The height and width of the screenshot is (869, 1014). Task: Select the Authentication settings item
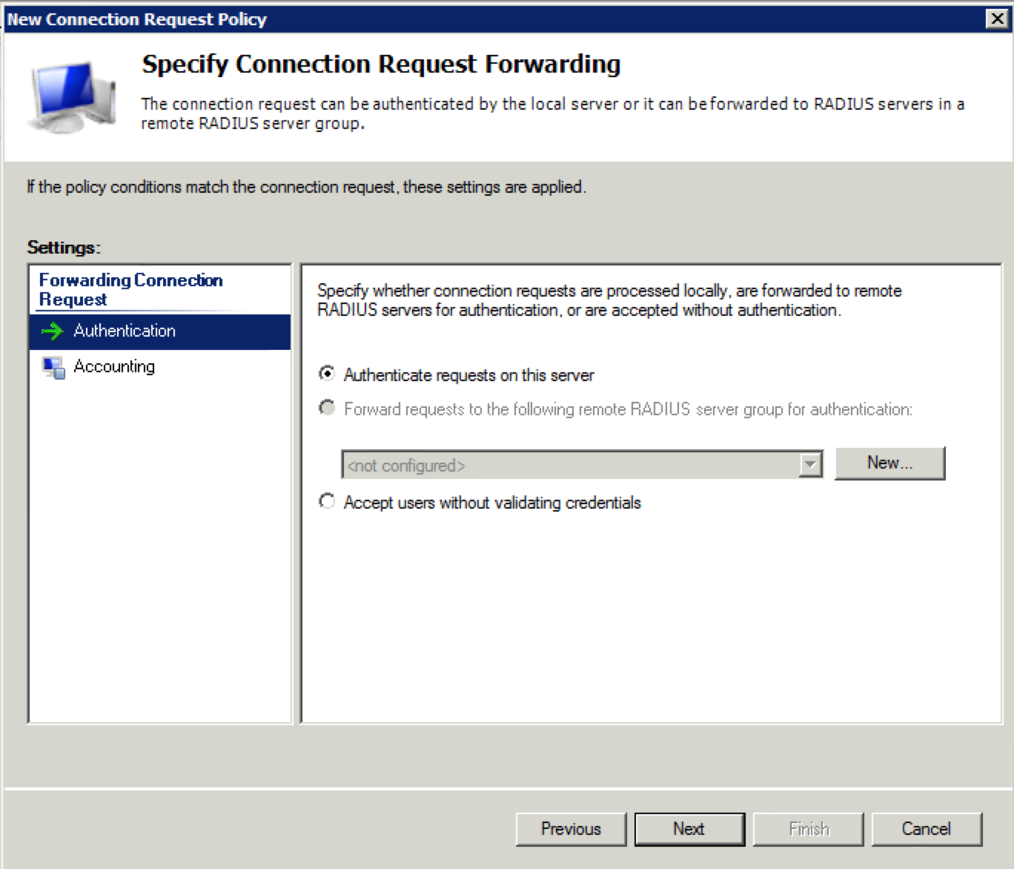pos(160,331)
